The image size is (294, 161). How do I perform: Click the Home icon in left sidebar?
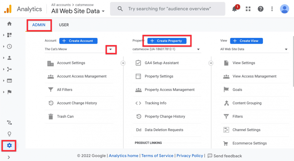coord(9,24)
